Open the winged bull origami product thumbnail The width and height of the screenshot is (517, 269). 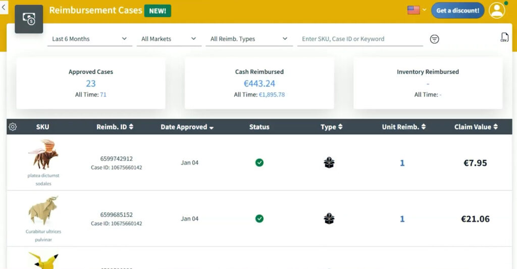coord(43,154)
